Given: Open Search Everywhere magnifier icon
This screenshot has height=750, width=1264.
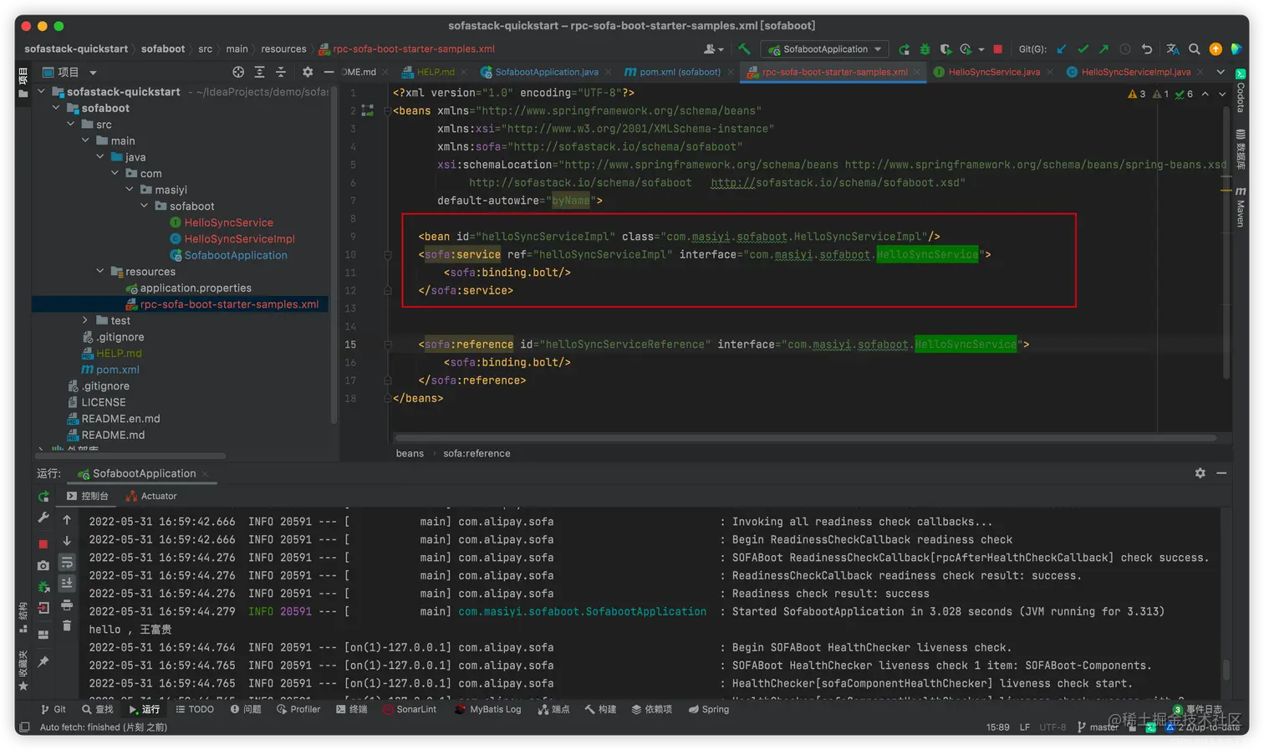Looking at the screenshot, I should tap(1195, 49).
